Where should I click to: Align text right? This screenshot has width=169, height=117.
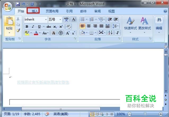tap(95, 26)
